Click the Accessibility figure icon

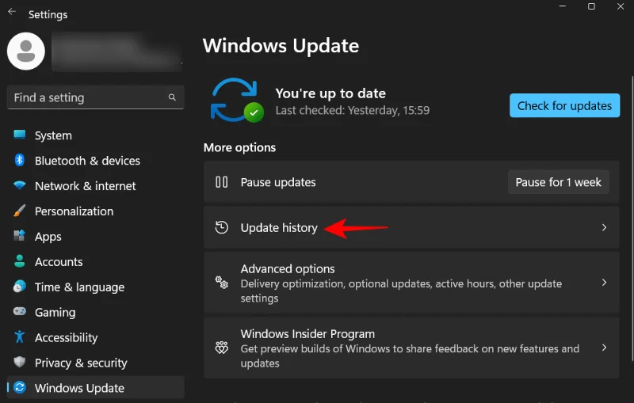[x=19, y=336]
